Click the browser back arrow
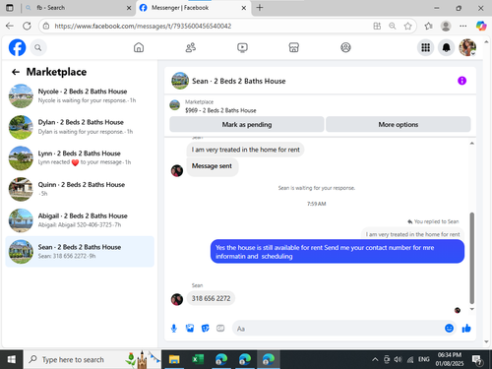Screen dimensions: 492x369 pos(10,26)
